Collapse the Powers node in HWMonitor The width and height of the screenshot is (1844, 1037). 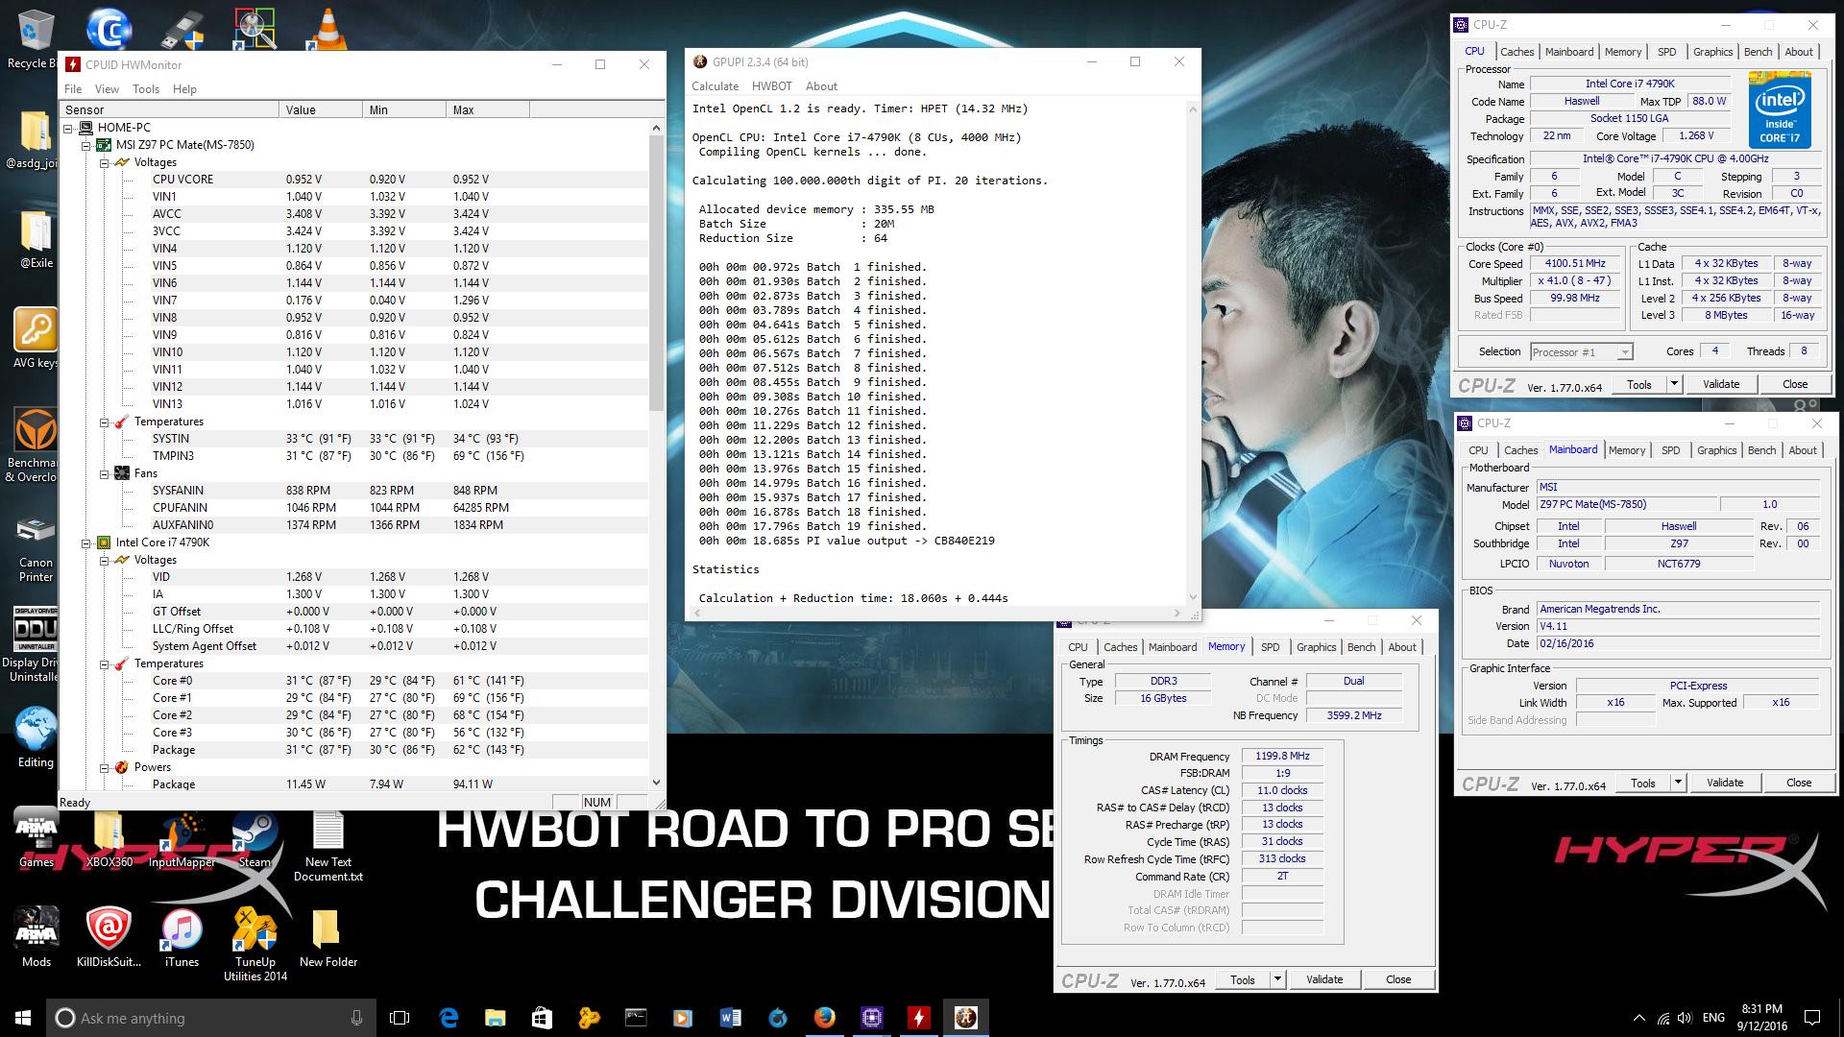click(x=104, y=767)
